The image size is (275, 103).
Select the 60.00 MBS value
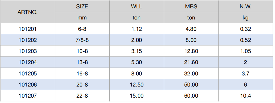coord(191,96)
